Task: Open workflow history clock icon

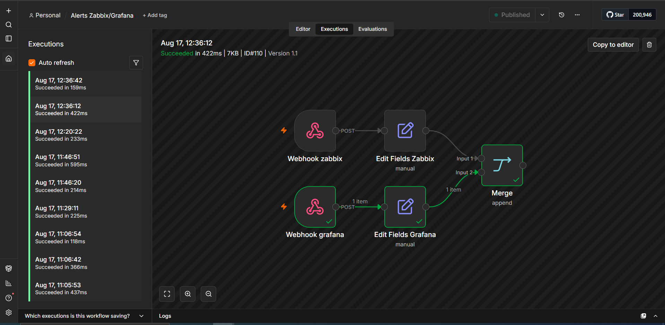Action: pyautogui.click(x=562, y=15)
